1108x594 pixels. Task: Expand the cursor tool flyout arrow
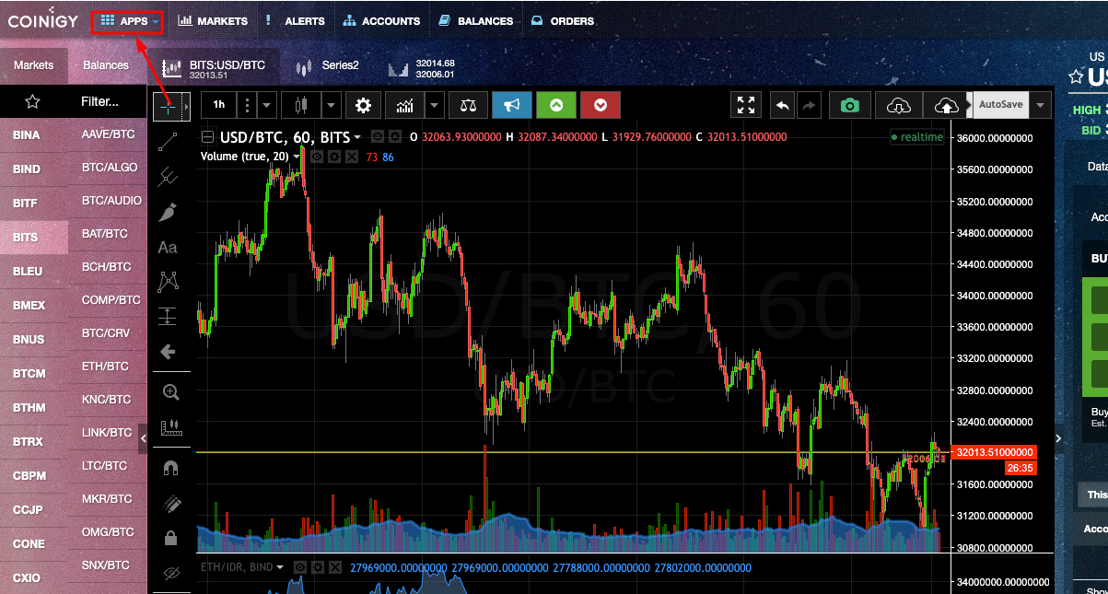(x=187, y=107)
